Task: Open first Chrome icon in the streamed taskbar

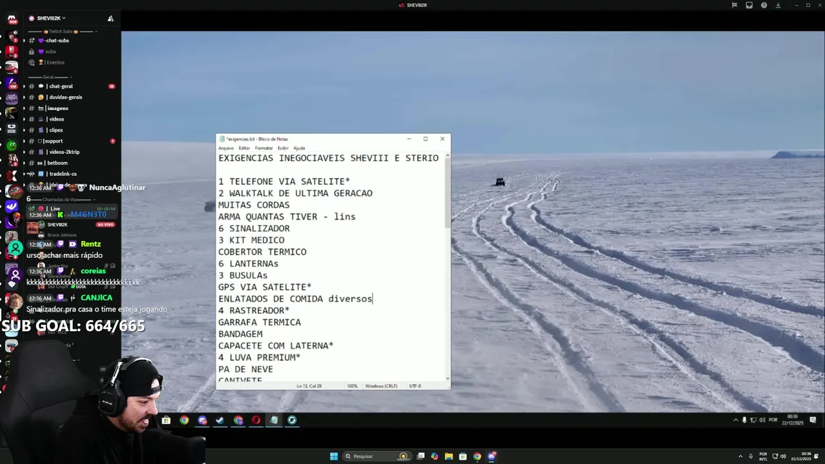Action: pyautogui.click(x=184, y=420)
